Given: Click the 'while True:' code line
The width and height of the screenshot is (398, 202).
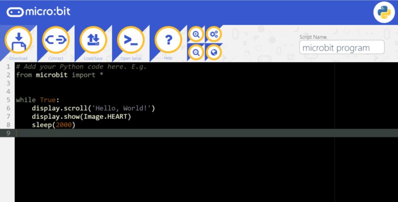Looking at the screenshot, I should click(x=38, y=100).
